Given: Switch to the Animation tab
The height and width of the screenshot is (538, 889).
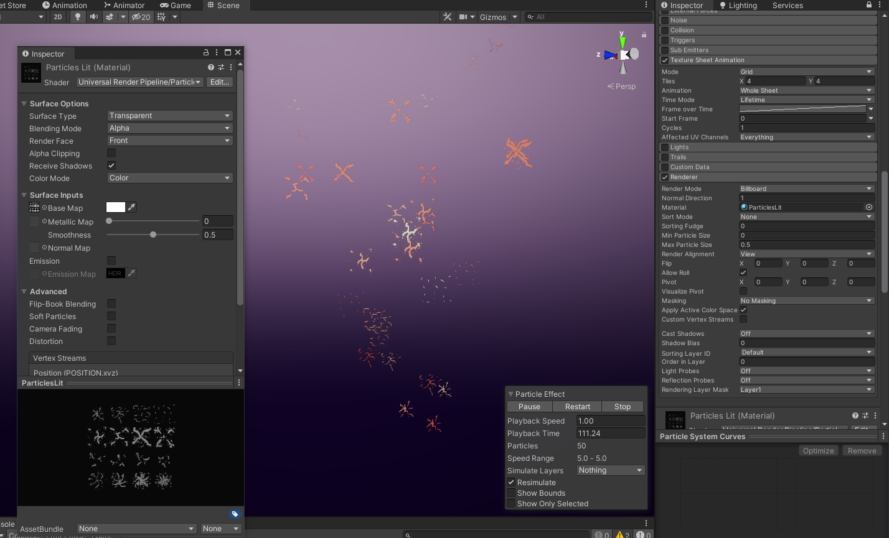Looking at the screenshot, I should tap(65, 5).
